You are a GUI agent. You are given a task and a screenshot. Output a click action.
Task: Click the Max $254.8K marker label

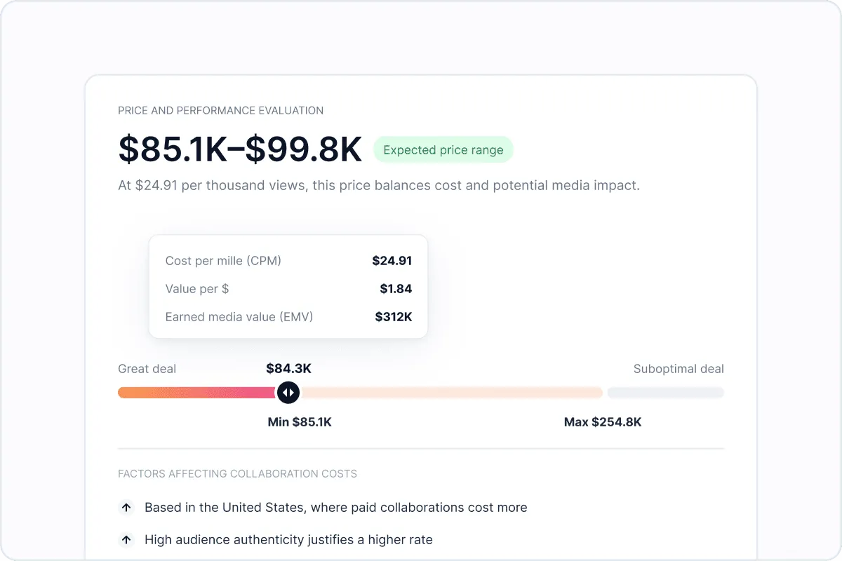[x=603, y=422]
